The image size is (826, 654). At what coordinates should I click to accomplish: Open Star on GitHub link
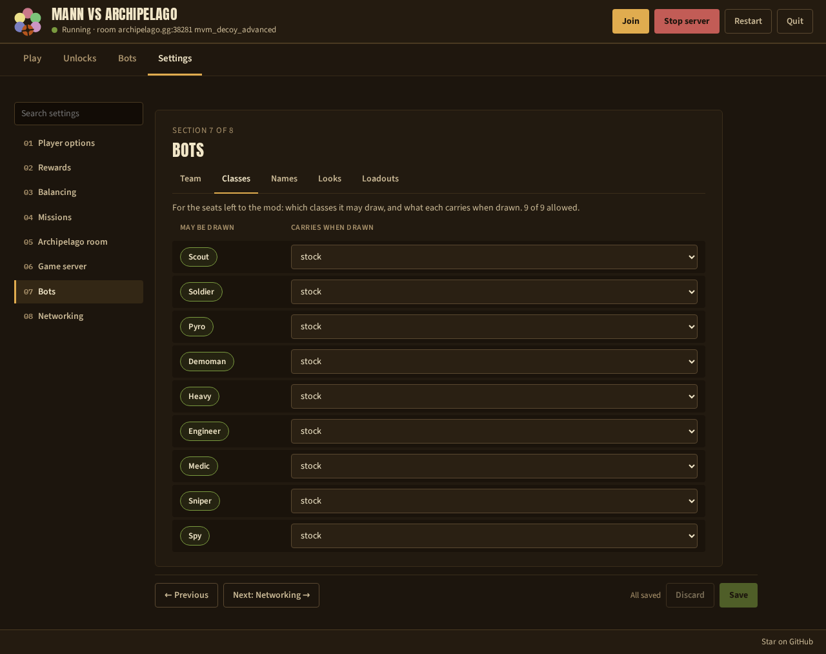[787, 642]
